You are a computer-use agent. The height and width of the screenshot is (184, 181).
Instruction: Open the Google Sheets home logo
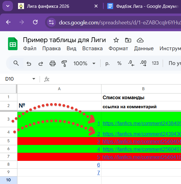pyautogui.click(x=13, y=44)
